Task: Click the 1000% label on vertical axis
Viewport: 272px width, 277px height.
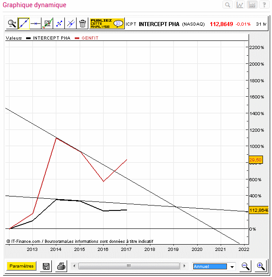Action: [x=257, y=146]
